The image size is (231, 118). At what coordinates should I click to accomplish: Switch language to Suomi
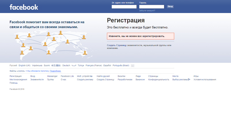(47, 65)
